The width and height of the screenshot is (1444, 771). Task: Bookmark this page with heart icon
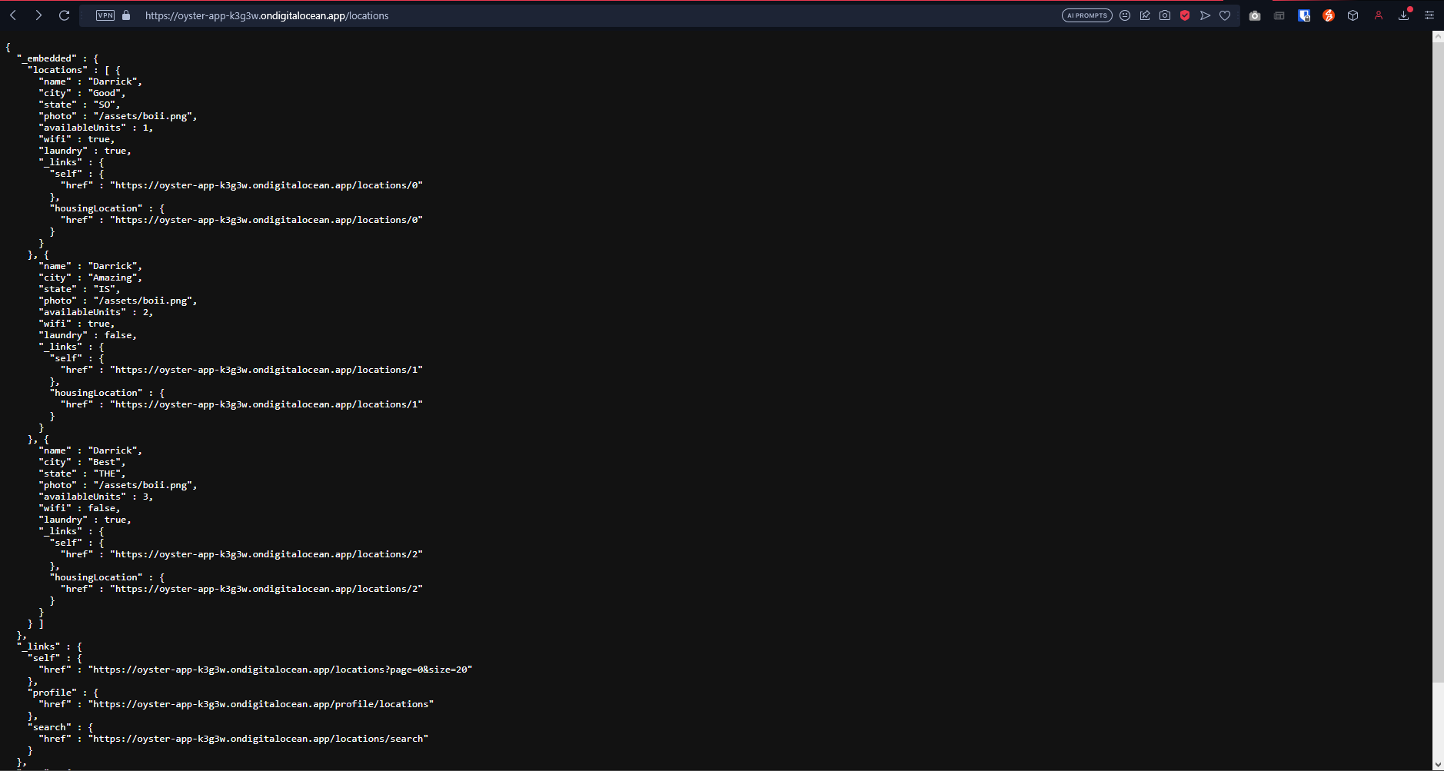coord(1225,15)
